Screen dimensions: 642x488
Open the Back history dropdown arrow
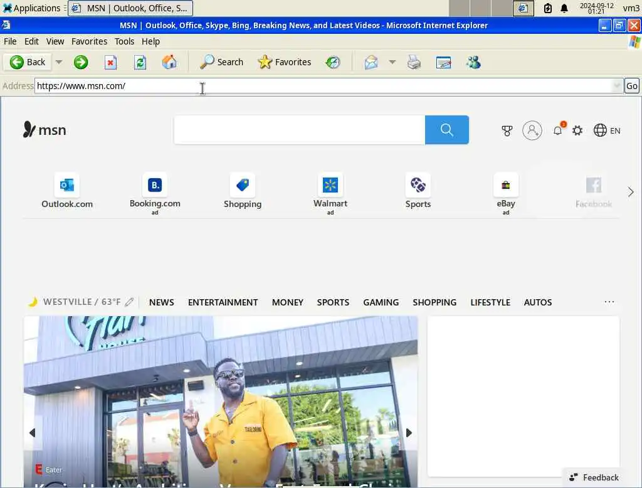click(59, 62)
